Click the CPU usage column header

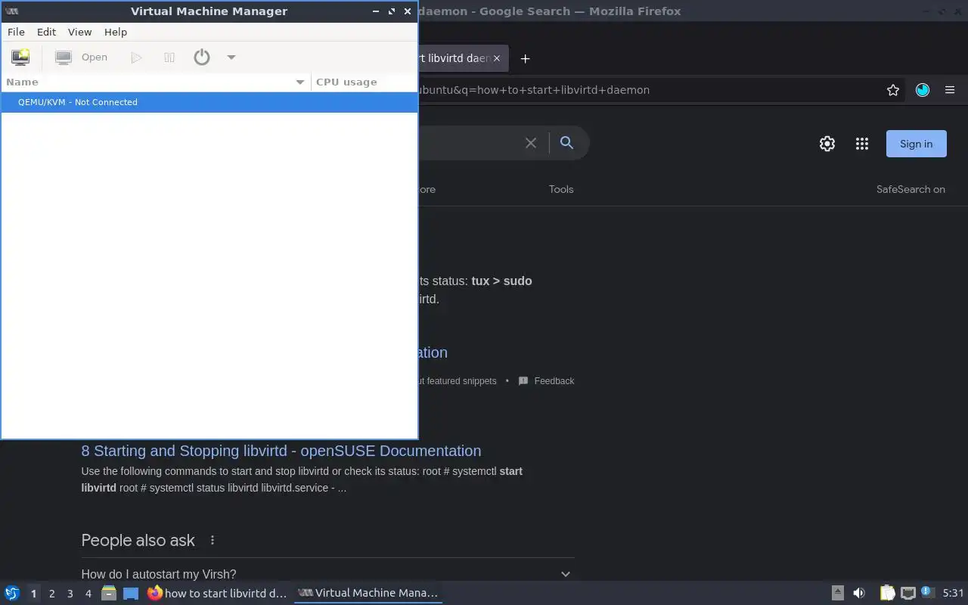coord(364,82)
